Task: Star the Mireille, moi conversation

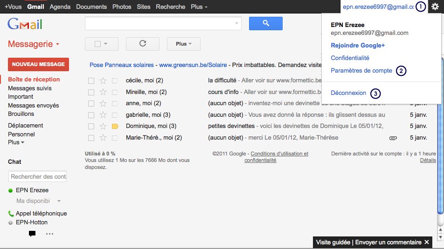Action: pos(103,92)
